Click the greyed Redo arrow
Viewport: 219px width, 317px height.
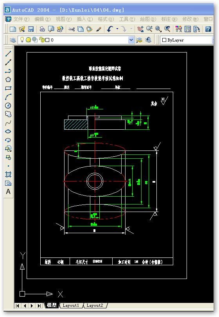124,29
